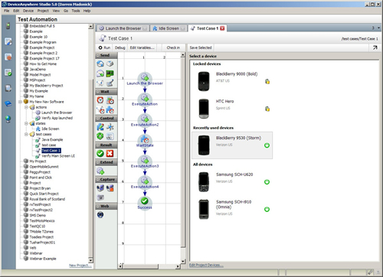The image size is (383, 277).
Task: Click Edit Variables... button
Action: click(142, 47)
